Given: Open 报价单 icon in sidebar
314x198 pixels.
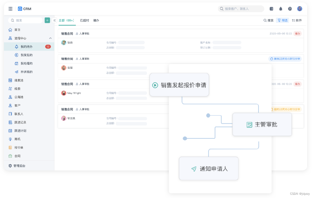Looking at the screenshot, I should pyautogui.click(x=10, y=148).
